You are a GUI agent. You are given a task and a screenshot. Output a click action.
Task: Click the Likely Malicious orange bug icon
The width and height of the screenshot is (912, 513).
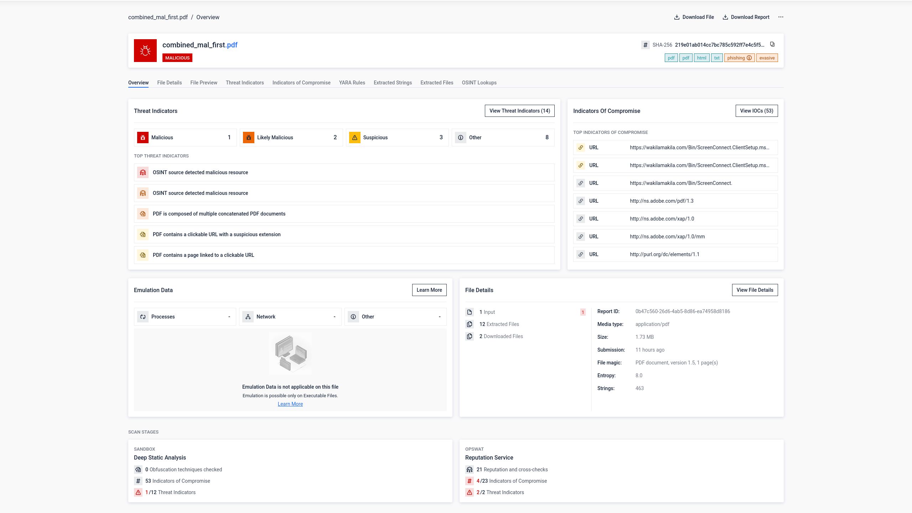click(249, 138)
